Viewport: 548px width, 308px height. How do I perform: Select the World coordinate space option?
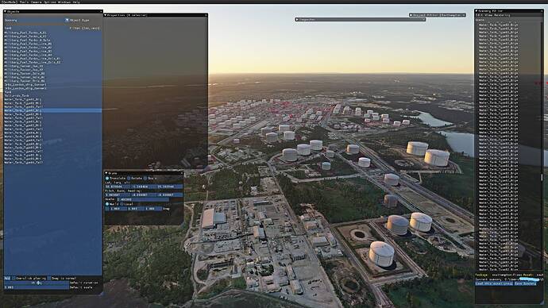coord(107,204)
